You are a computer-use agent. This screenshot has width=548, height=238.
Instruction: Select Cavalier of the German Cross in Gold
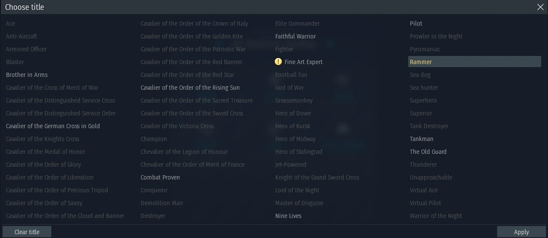coord(53,126)
